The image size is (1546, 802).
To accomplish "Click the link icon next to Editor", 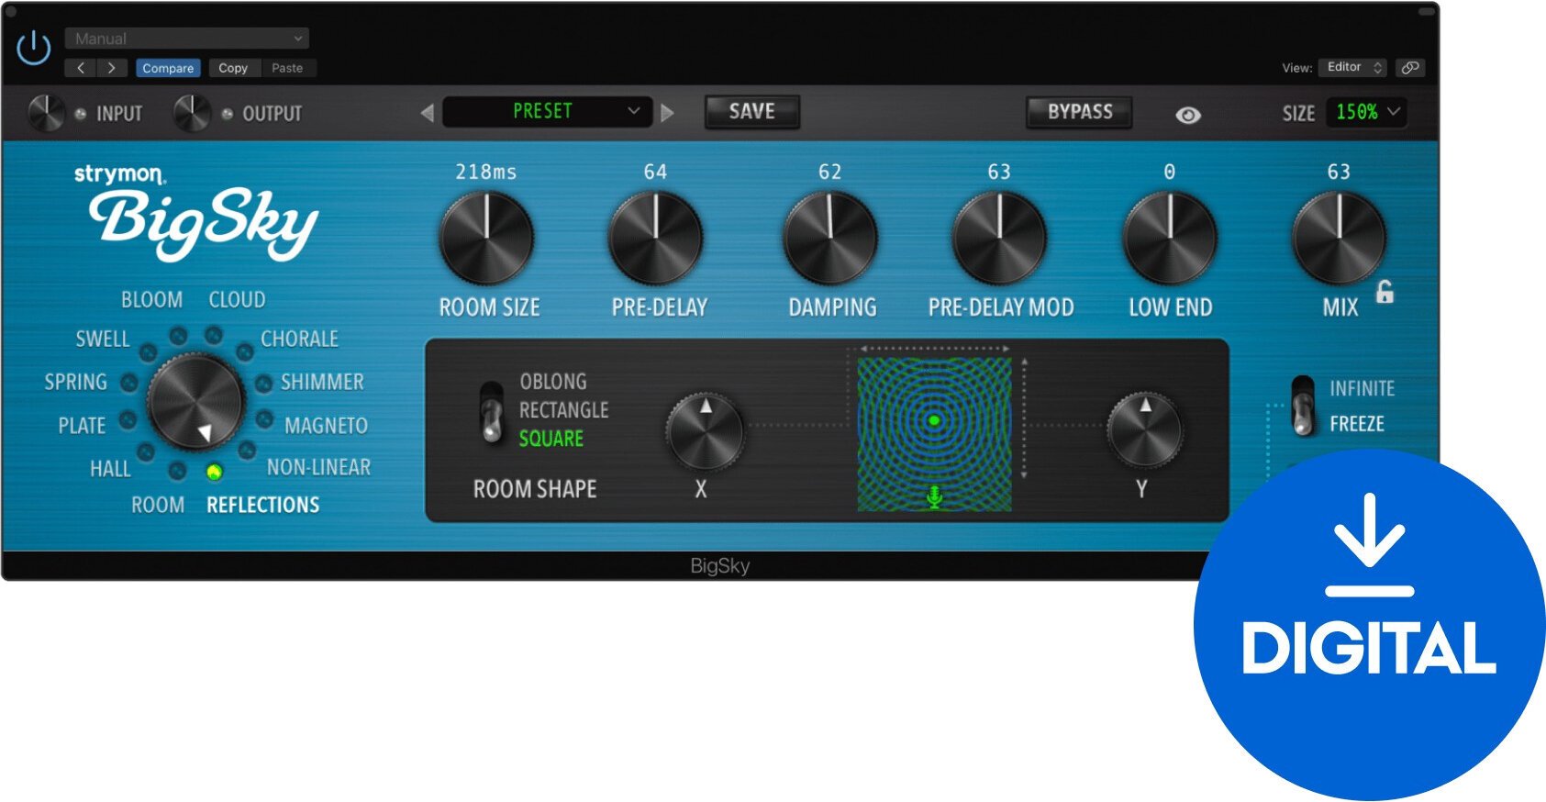I will 1410,67.
